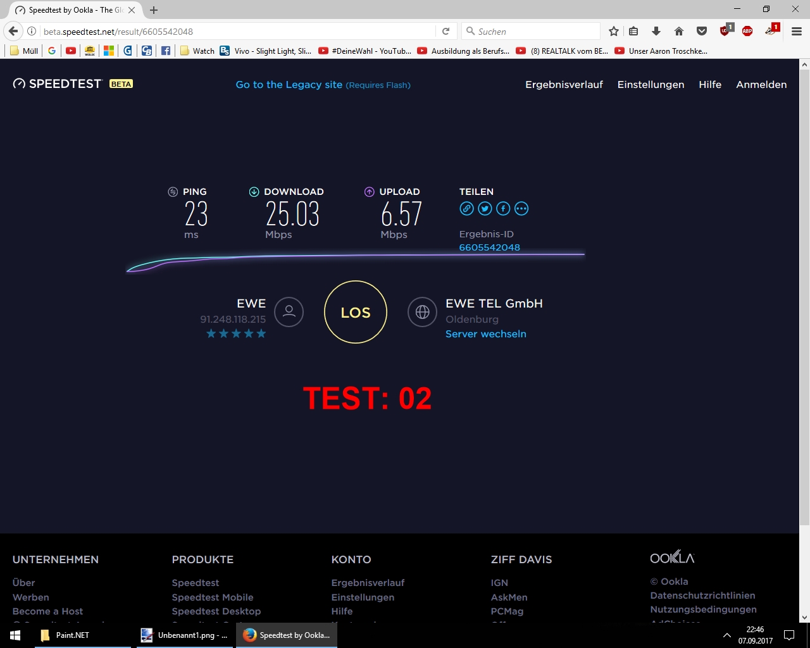Open Hilfe in the top navigation
The width and height of the screenshot is (810, 648).
(710, 85)
